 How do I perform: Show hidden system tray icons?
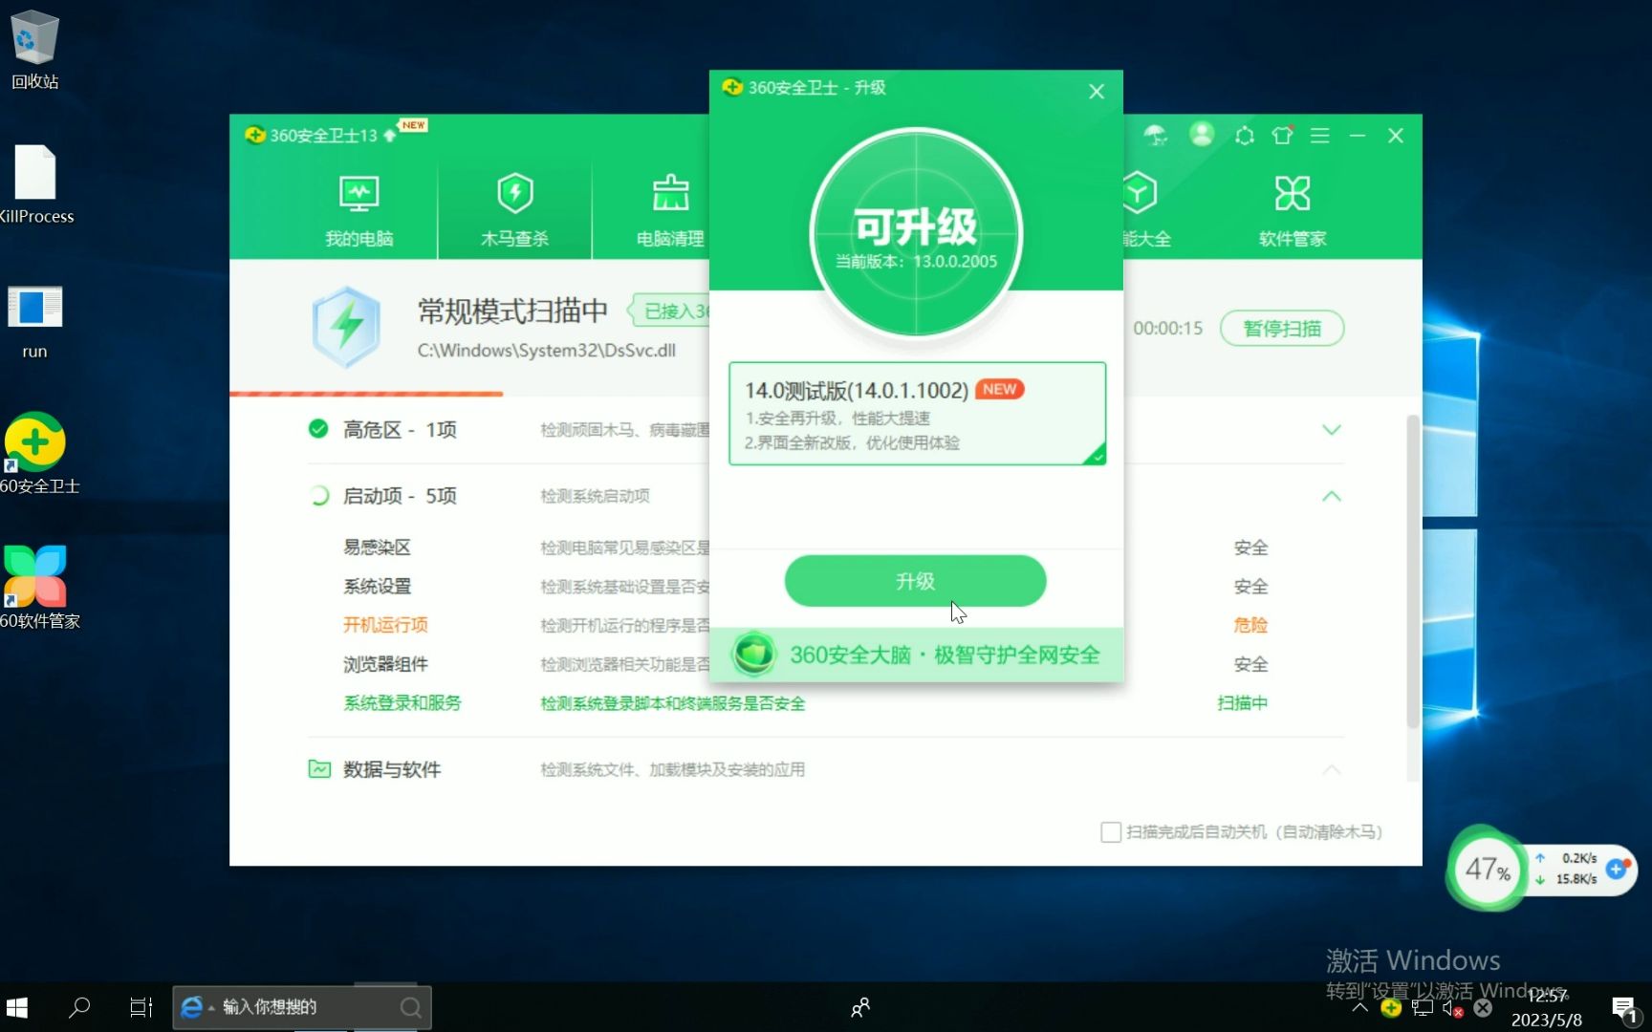(x=1360, y=1007)
